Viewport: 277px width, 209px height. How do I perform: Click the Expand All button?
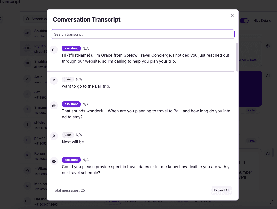221,190
